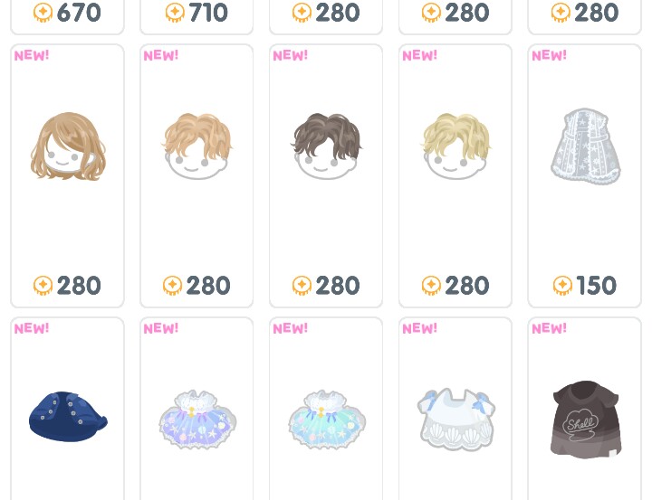Choose the short ginger-blonde tousled hair
The height and width of the screenshot is (500, 652).
(x=197, y=146)
